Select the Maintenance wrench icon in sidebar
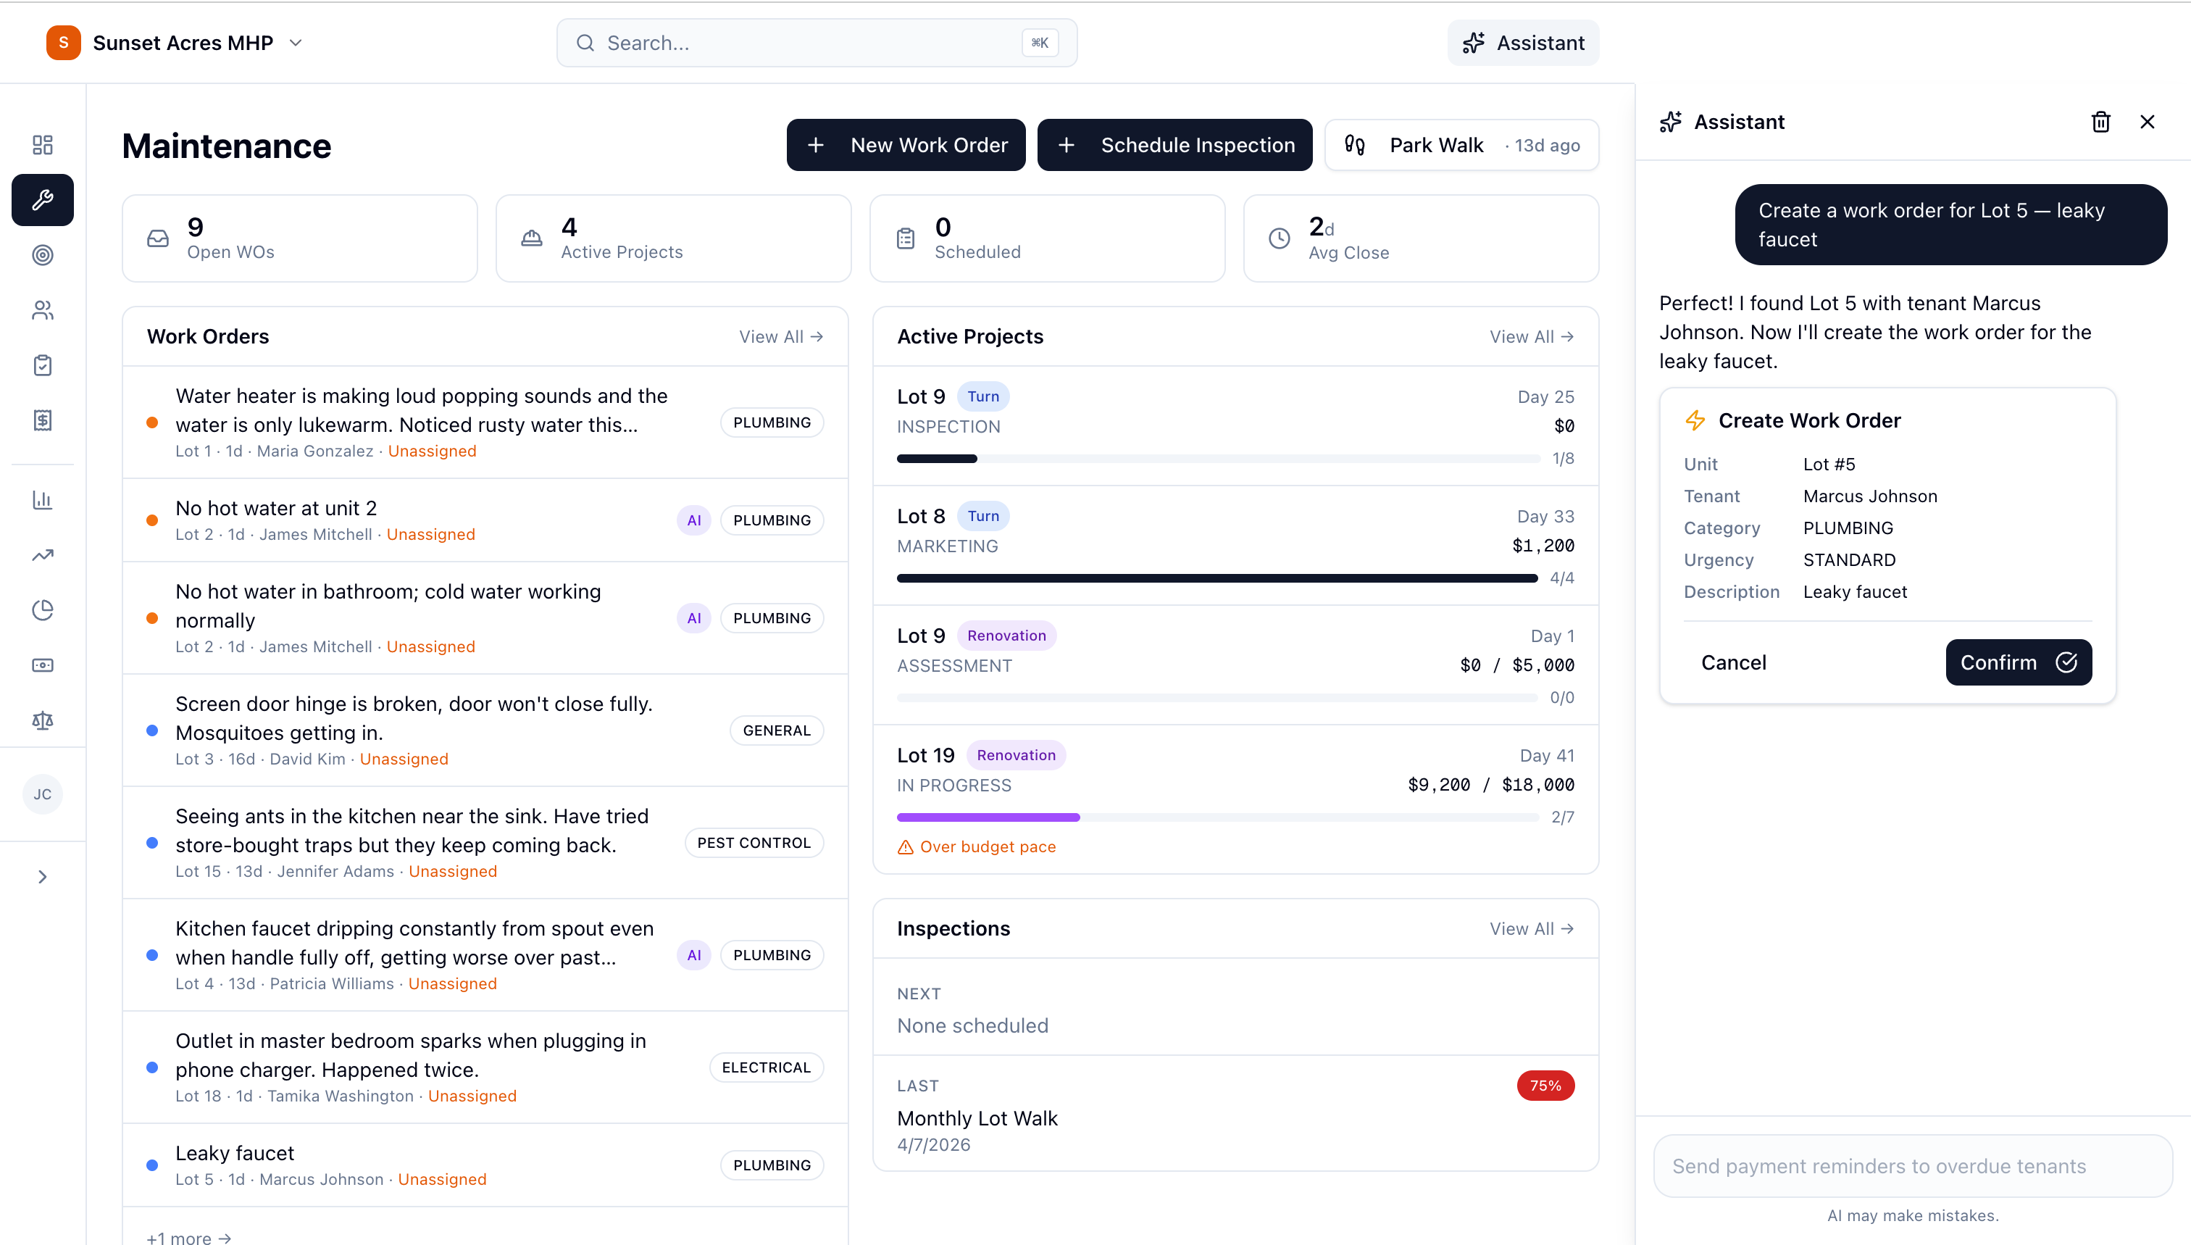The image size is (2191, 1245). 43,200
